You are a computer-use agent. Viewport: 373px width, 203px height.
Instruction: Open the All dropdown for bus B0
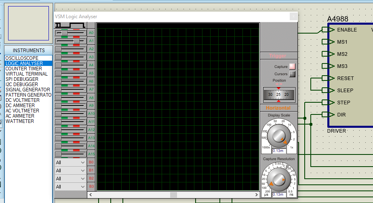[x=70, y=162]
